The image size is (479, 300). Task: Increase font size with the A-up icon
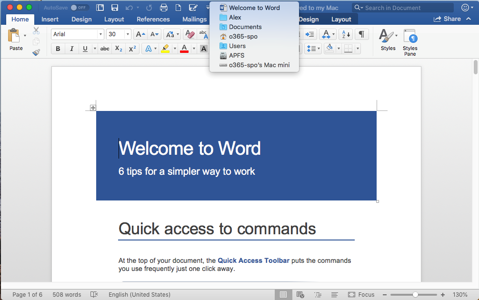click(x=140, y=34)
